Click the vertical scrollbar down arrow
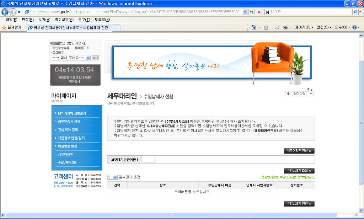This screenshot has width=364, height=219. pyautogui.click(x=361, y=210)
